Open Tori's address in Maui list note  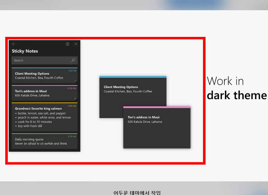coord(44,93)
